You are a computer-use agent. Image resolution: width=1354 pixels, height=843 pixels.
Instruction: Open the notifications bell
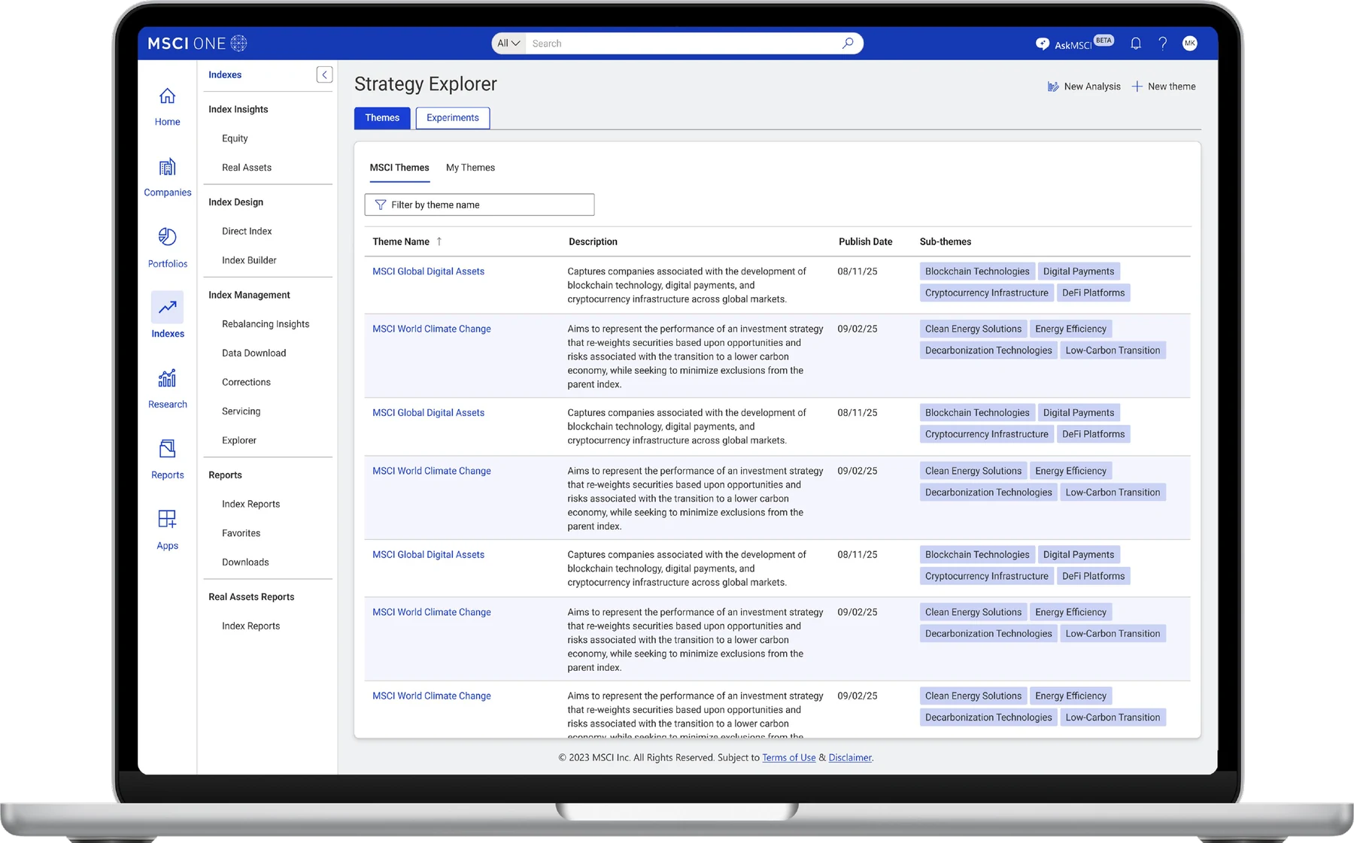tap(1136, 44)
